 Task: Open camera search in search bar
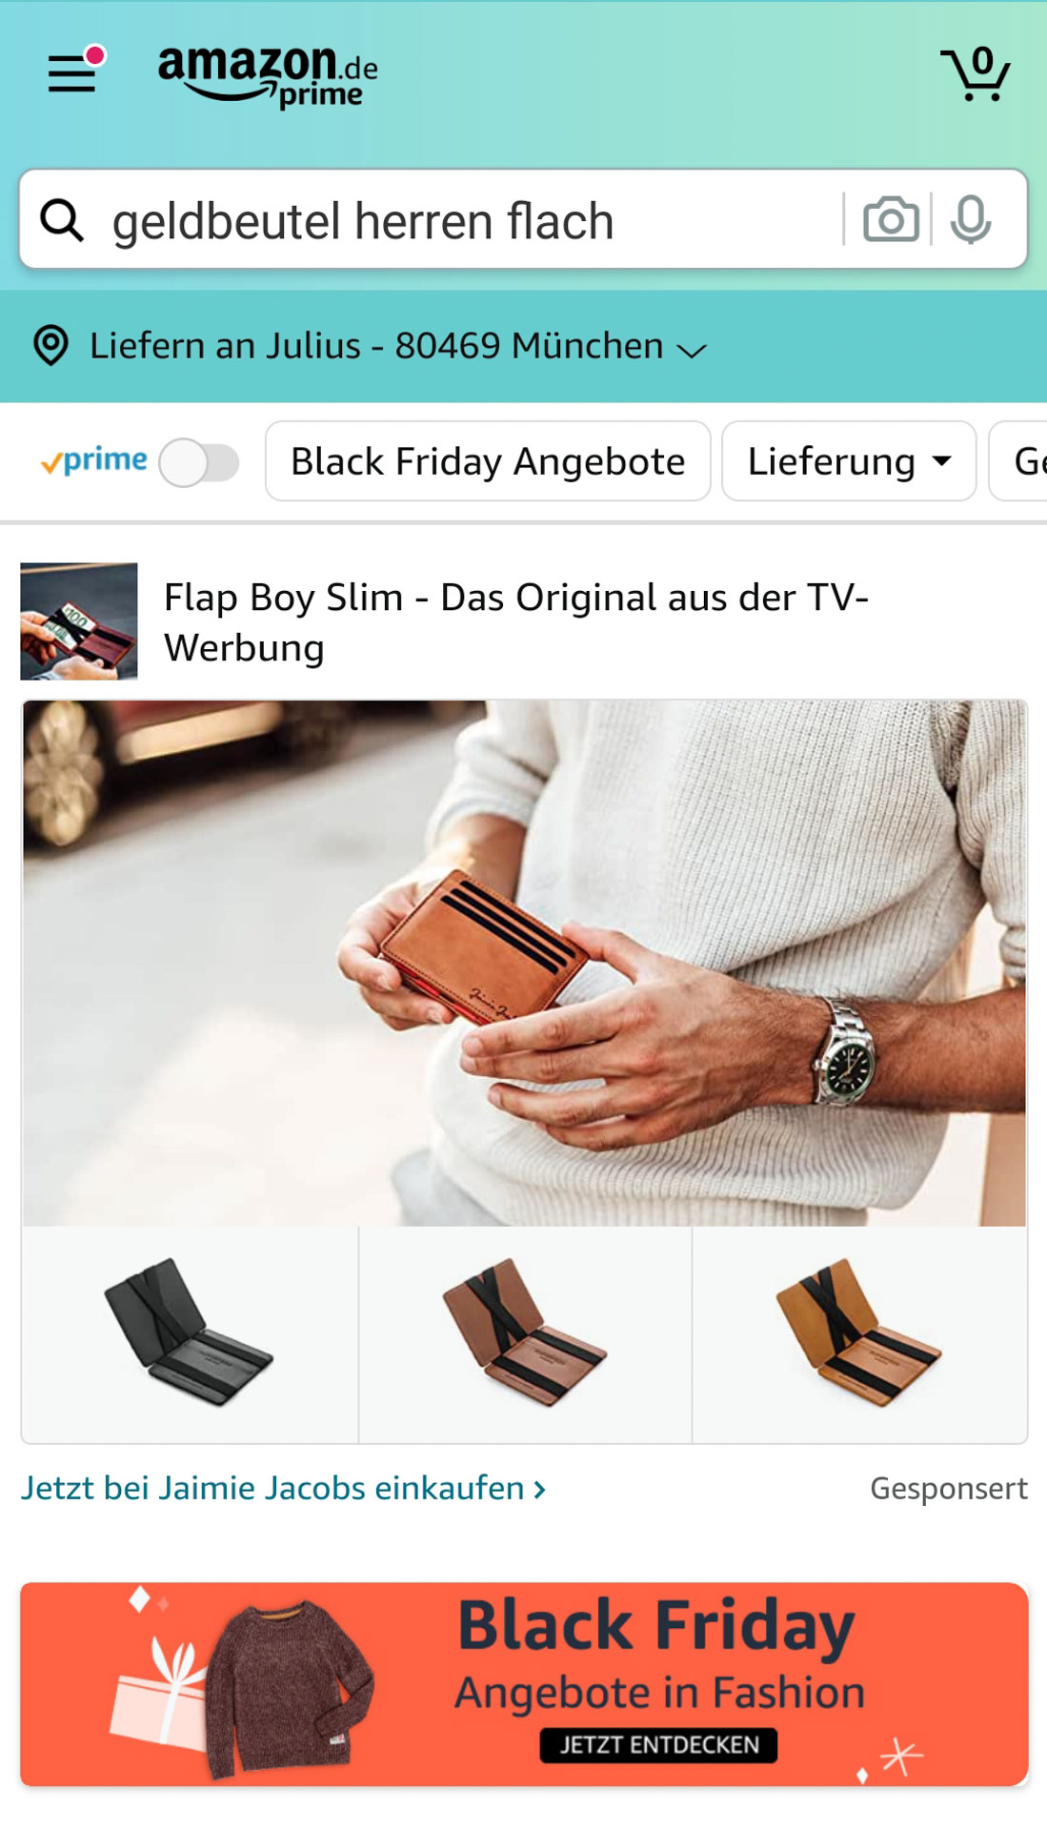tap(891, 219)
